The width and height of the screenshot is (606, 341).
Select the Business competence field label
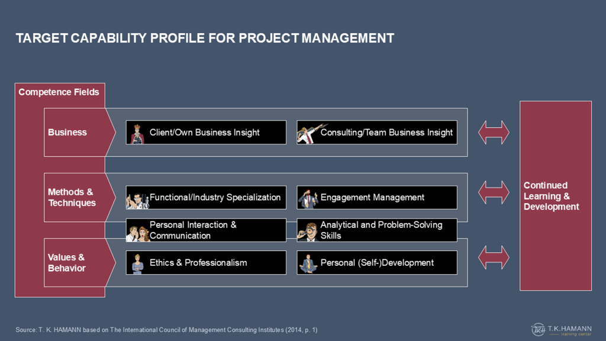[x=67, y=133]
